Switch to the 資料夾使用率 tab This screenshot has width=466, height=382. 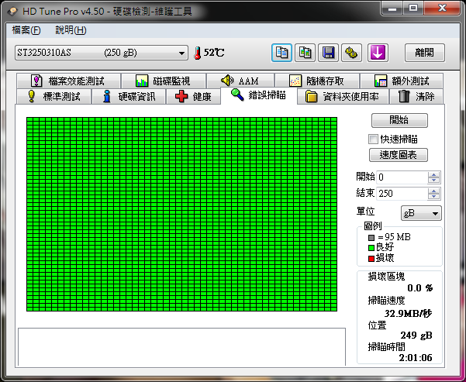(343, 97)
